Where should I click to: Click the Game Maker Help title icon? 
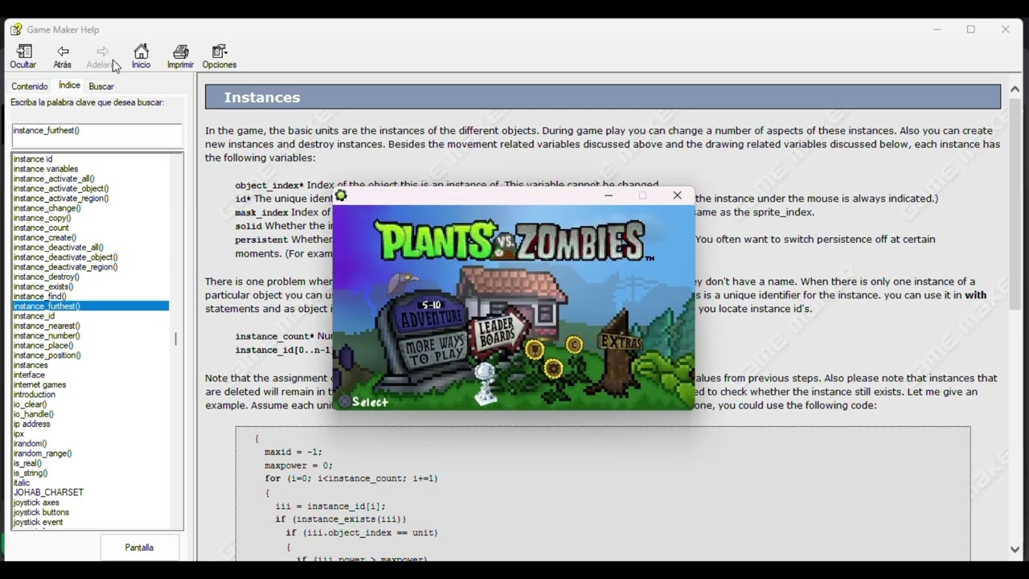click(x=16, y=30)
